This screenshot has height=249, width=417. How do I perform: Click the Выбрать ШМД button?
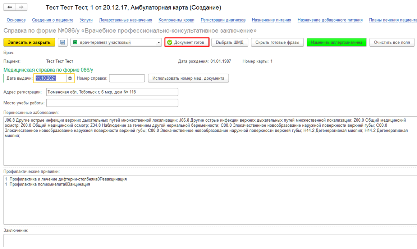229,42
